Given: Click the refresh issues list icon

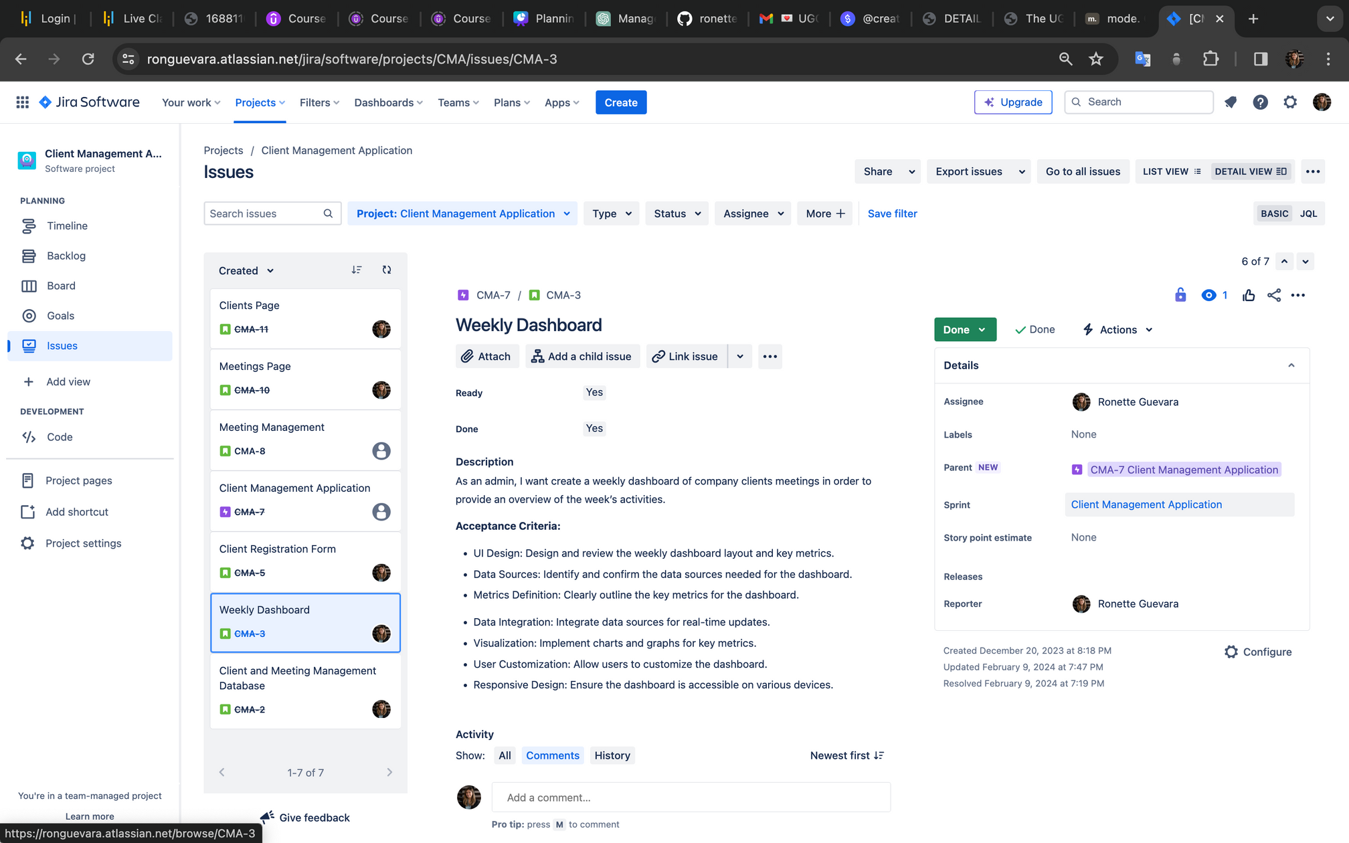Looking at the screenshot, I should pyautogui.click(x=387, y=270).
